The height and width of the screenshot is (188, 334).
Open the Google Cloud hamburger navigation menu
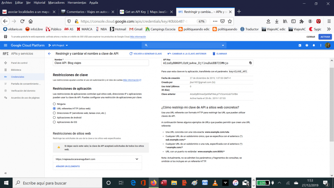5,45
